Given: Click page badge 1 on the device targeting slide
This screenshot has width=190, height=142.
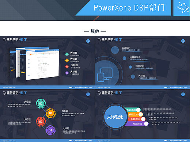Looking at the screenshot, I should pos(183,41).
